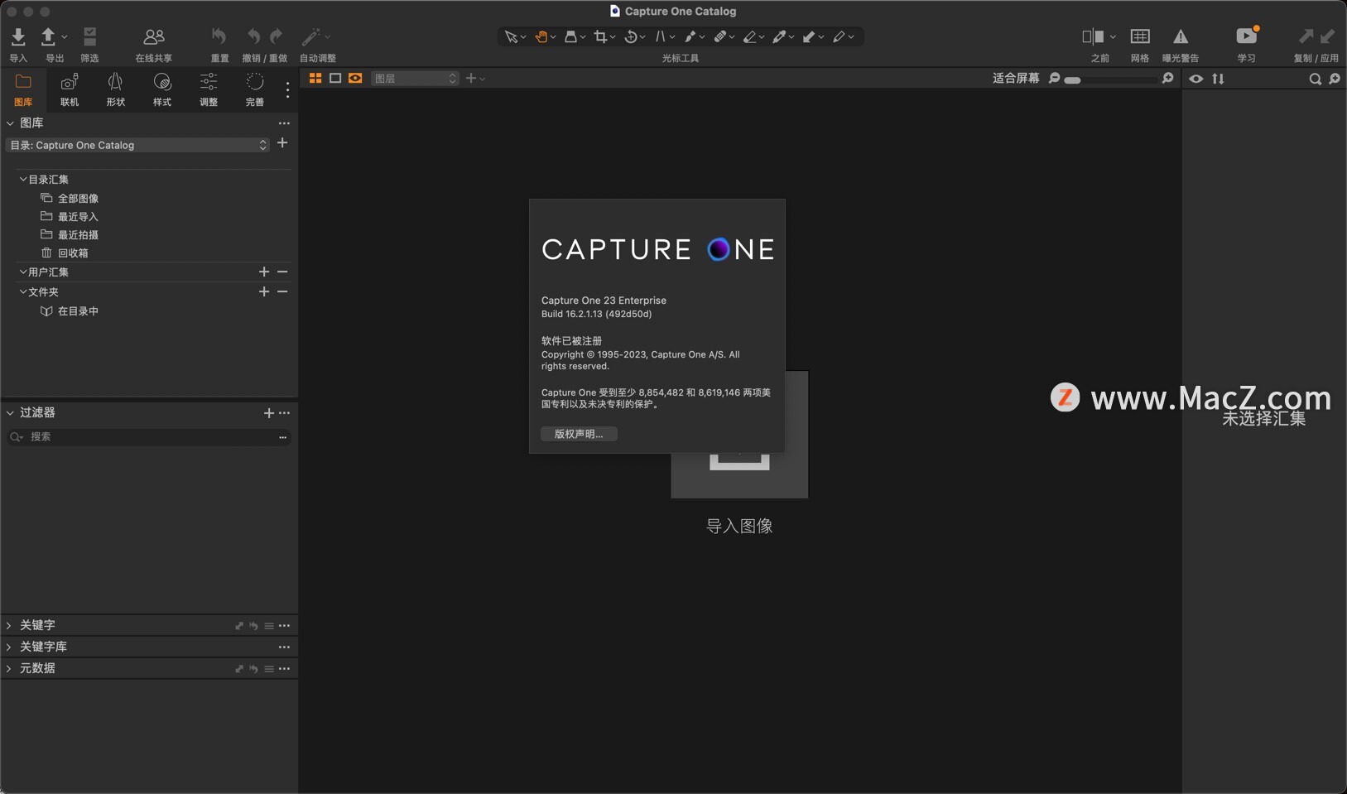Select the Keystone cursor tool
1347x794 pixels.
(x=661, y=36)
